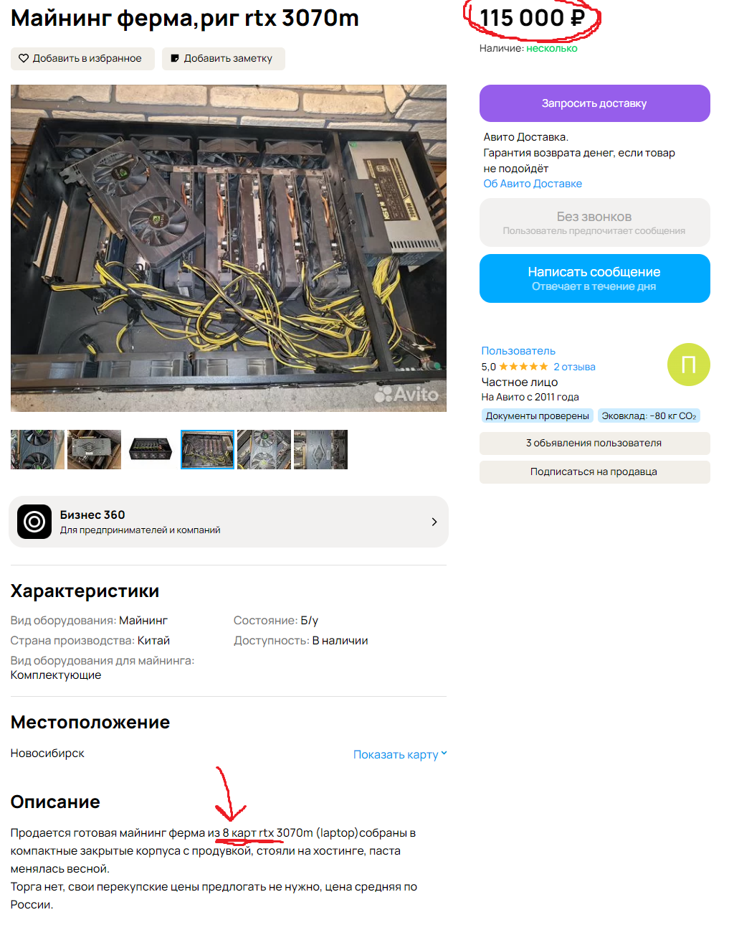The height and width of the screenshot is (925, 729).
Task: Open Об Авито Доставке link
Action: point(533,184)
